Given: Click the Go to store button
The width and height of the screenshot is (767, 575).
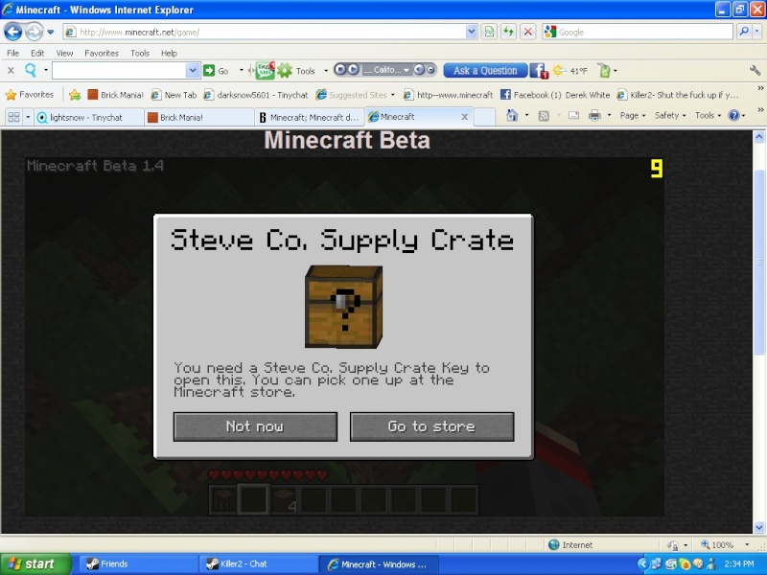Looking at the screenshot, I should pyautogui.click(x=431, y=426).
